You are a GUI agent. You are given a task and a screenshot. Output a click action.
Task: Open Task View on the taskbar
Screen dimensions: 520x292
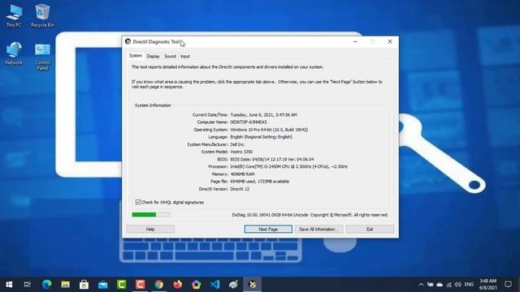point(28,285)
